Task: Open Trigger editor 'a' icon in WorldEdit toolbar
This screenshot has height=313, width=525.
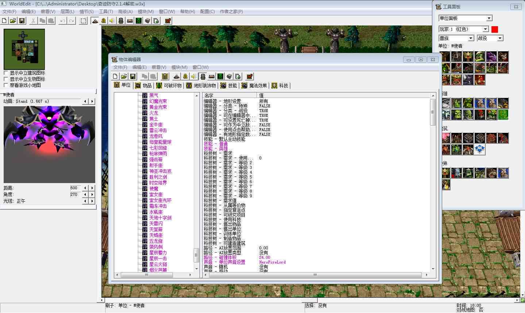Action: (104, 21)
